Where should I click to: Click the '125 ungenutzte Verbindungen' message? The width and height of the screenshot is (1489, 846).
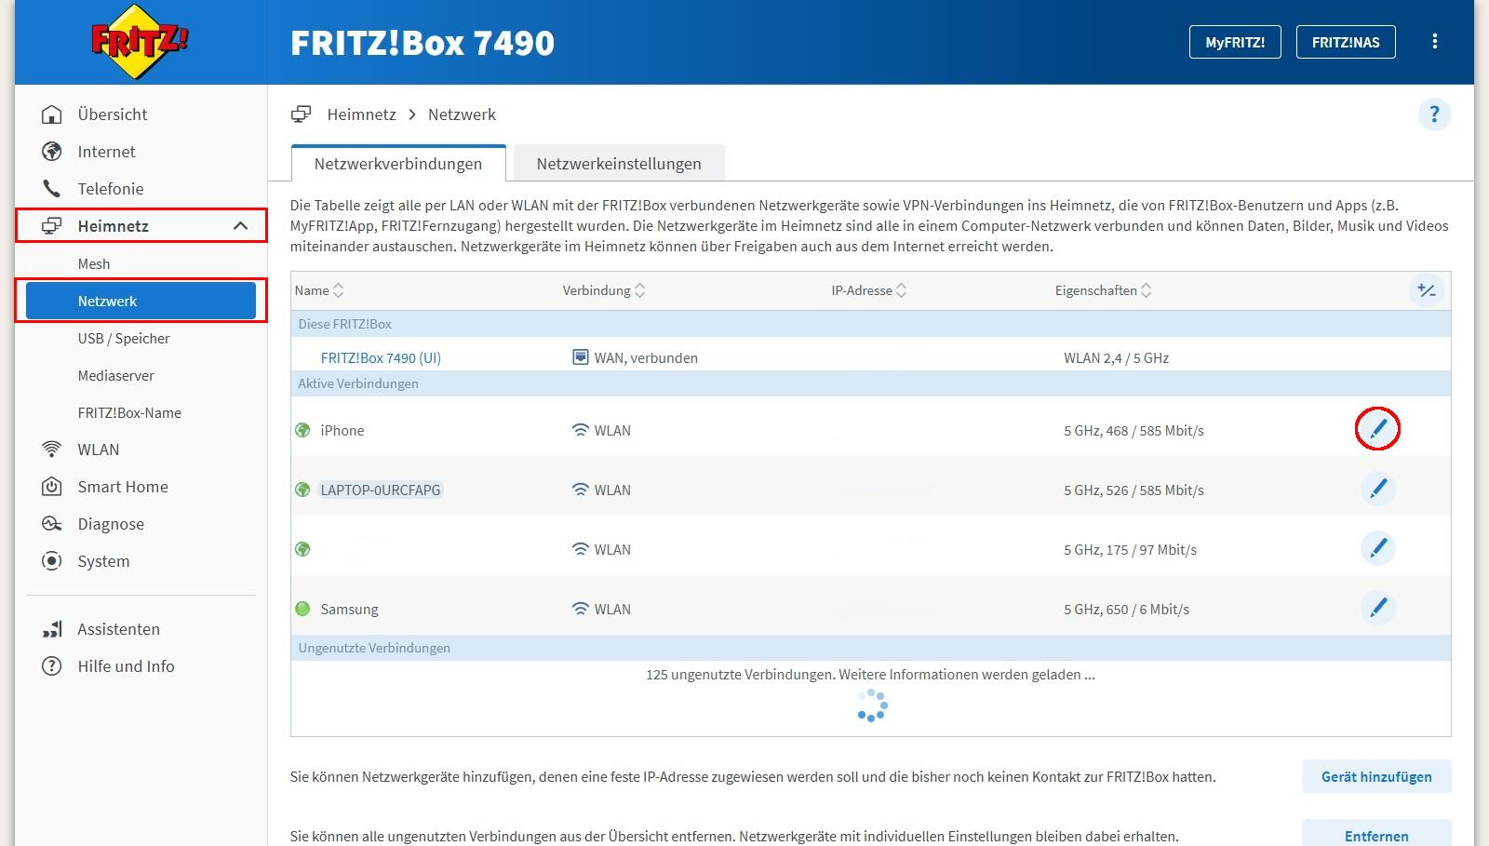tap(870, 675)
